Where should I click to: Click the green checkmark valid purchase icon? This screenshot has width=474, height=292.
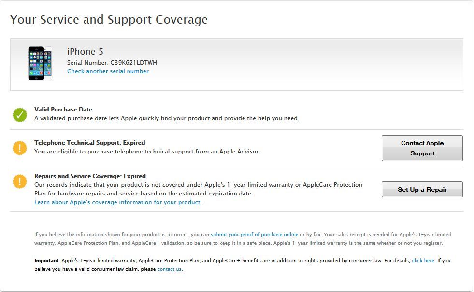click(x=20, y=114)
